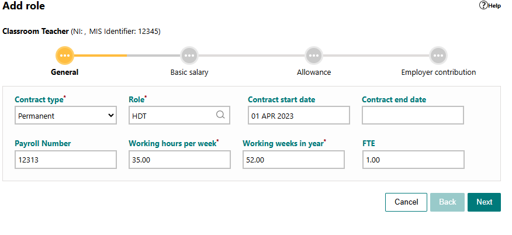Expand the Contract type dropdown arrow

111,115
